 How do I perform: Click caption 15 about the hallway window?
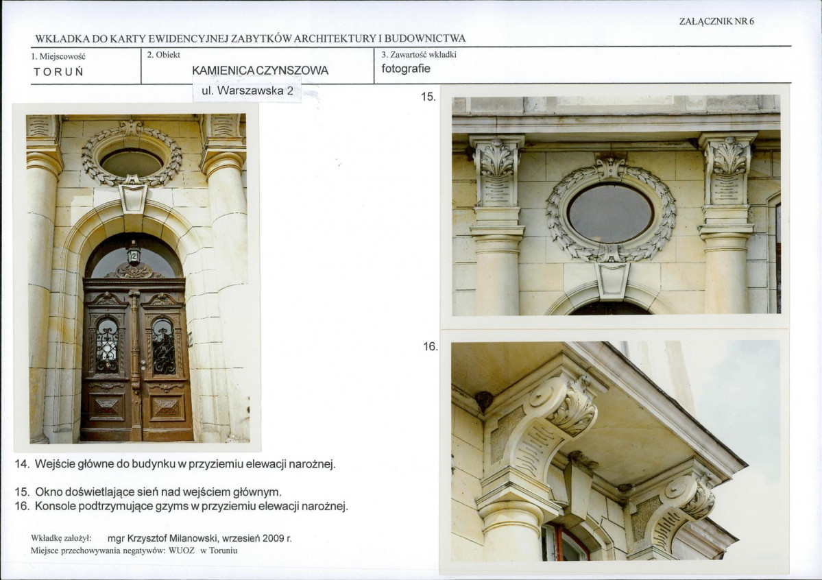click(148, 492)
